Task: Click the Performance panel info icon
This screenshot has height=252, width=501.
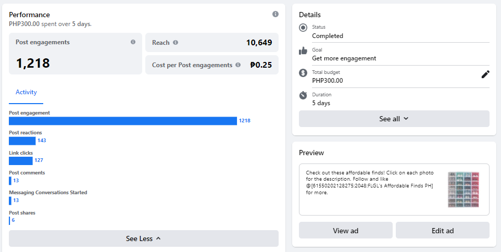Action: coord(275,14)
